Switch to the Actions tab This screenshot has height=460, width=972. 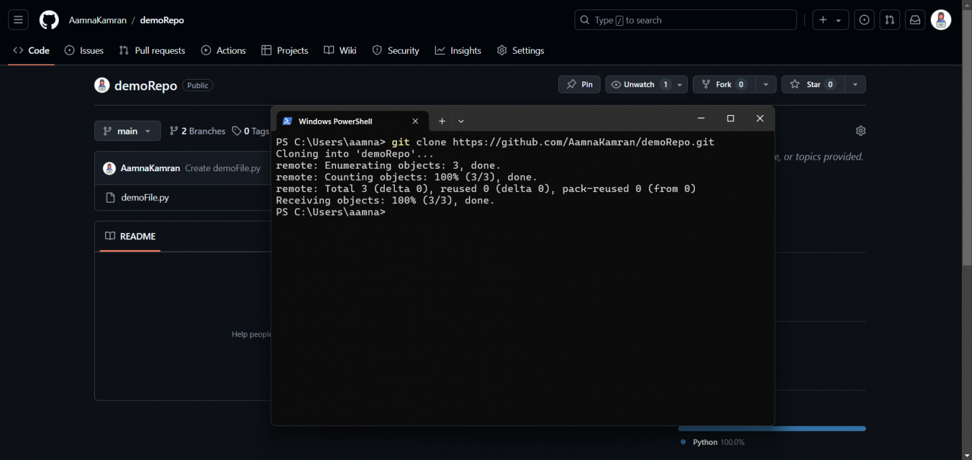point(223,51)
